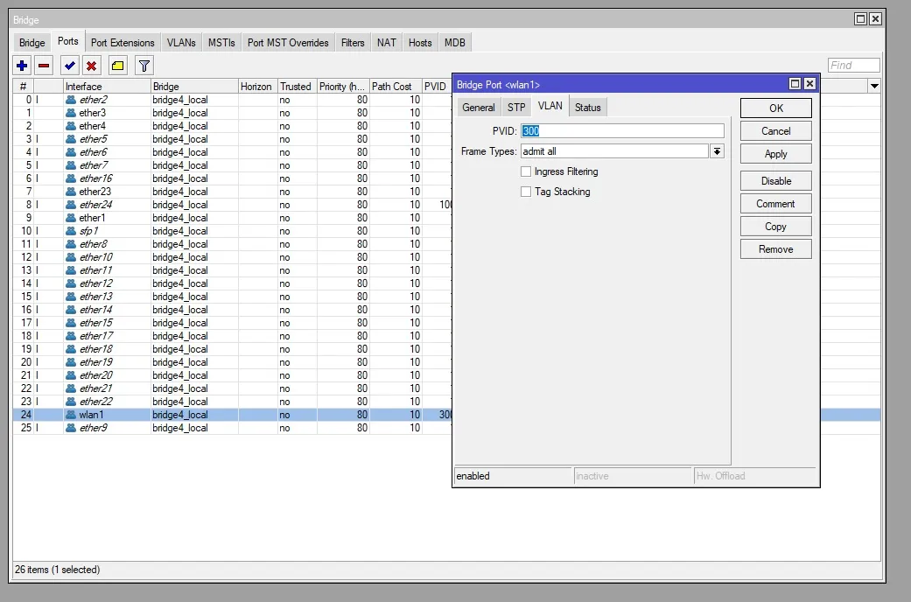
Task: Open the VLANs tab in Bridge window
Action: pos(181,42)
